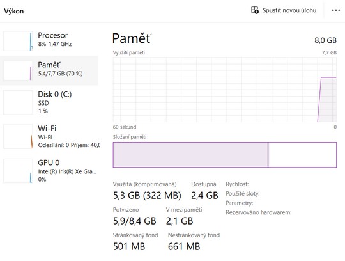Click the Složení paměti composition bar
Image resolution: width=345 pixels, height=261 pixels.
pos(225,155)
